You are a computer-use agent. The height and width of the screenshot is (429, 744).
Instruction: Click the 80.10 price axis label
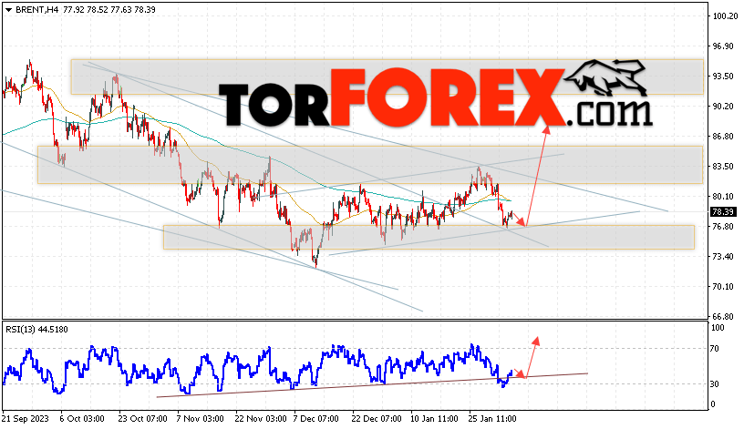pyautogui.click(x=724, y=196)
